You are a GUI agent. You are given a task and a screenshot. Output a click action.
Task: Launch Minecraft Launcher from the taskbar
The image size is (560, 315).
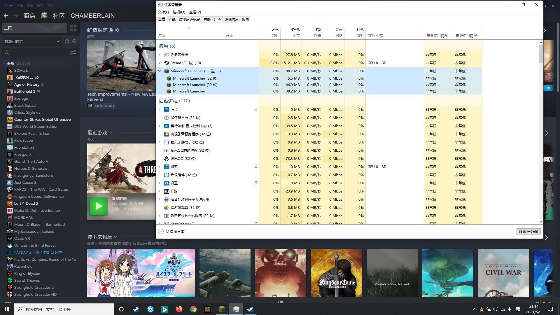(x=221, y=309)
